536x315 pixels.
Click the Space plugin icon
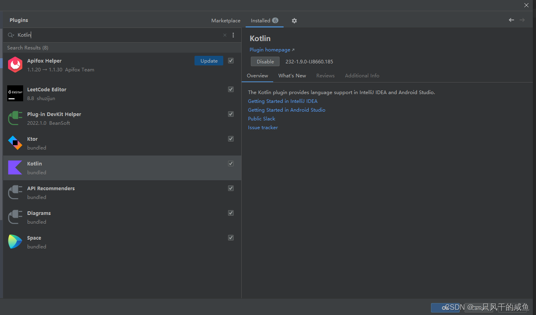(15, 242)
